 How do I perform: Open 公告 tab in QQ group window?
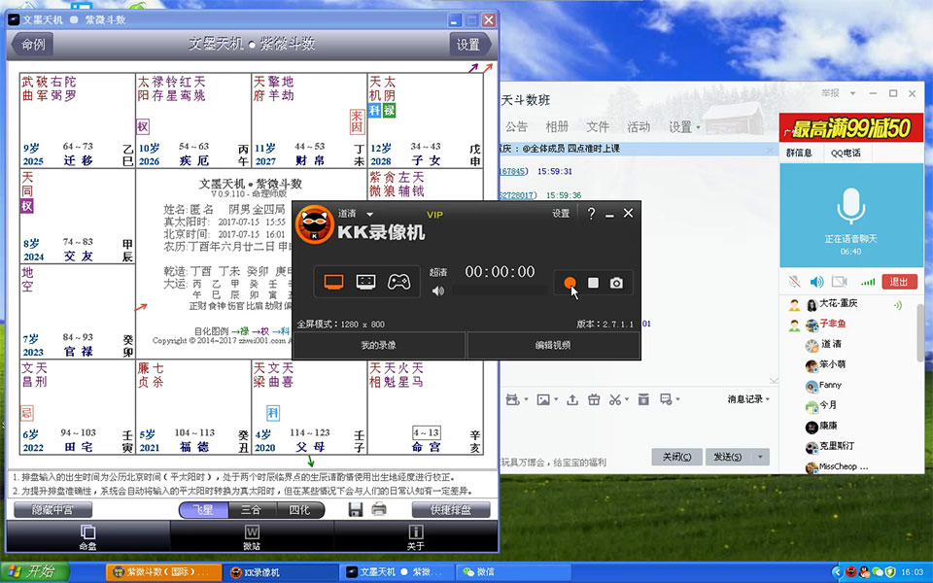(516, 126)
